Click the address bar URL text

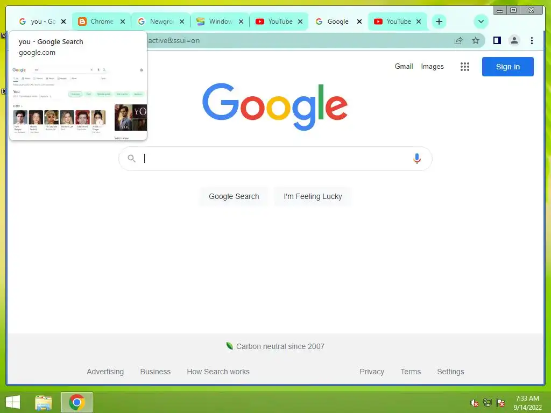[174, 41]
